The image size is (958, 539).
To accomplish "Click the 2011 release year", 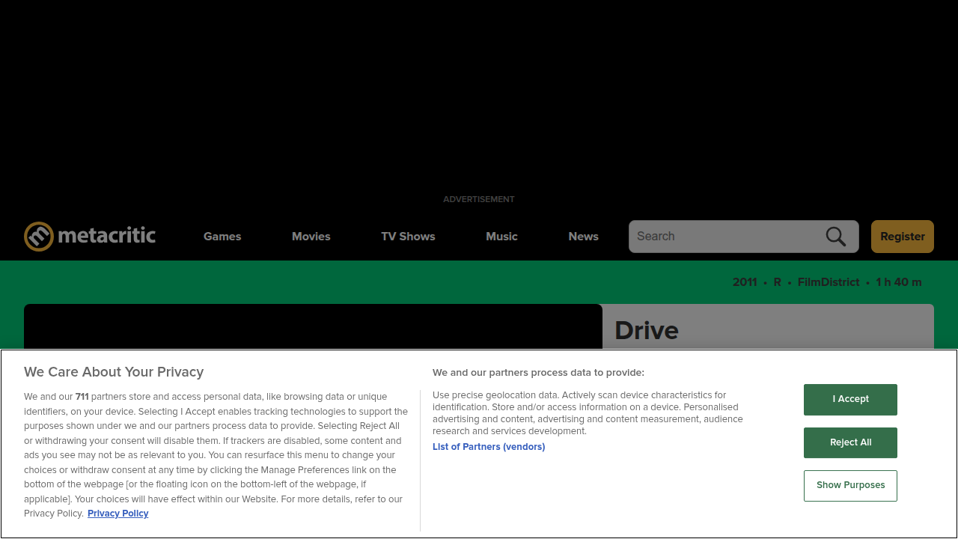I will (x=745, y=282).
